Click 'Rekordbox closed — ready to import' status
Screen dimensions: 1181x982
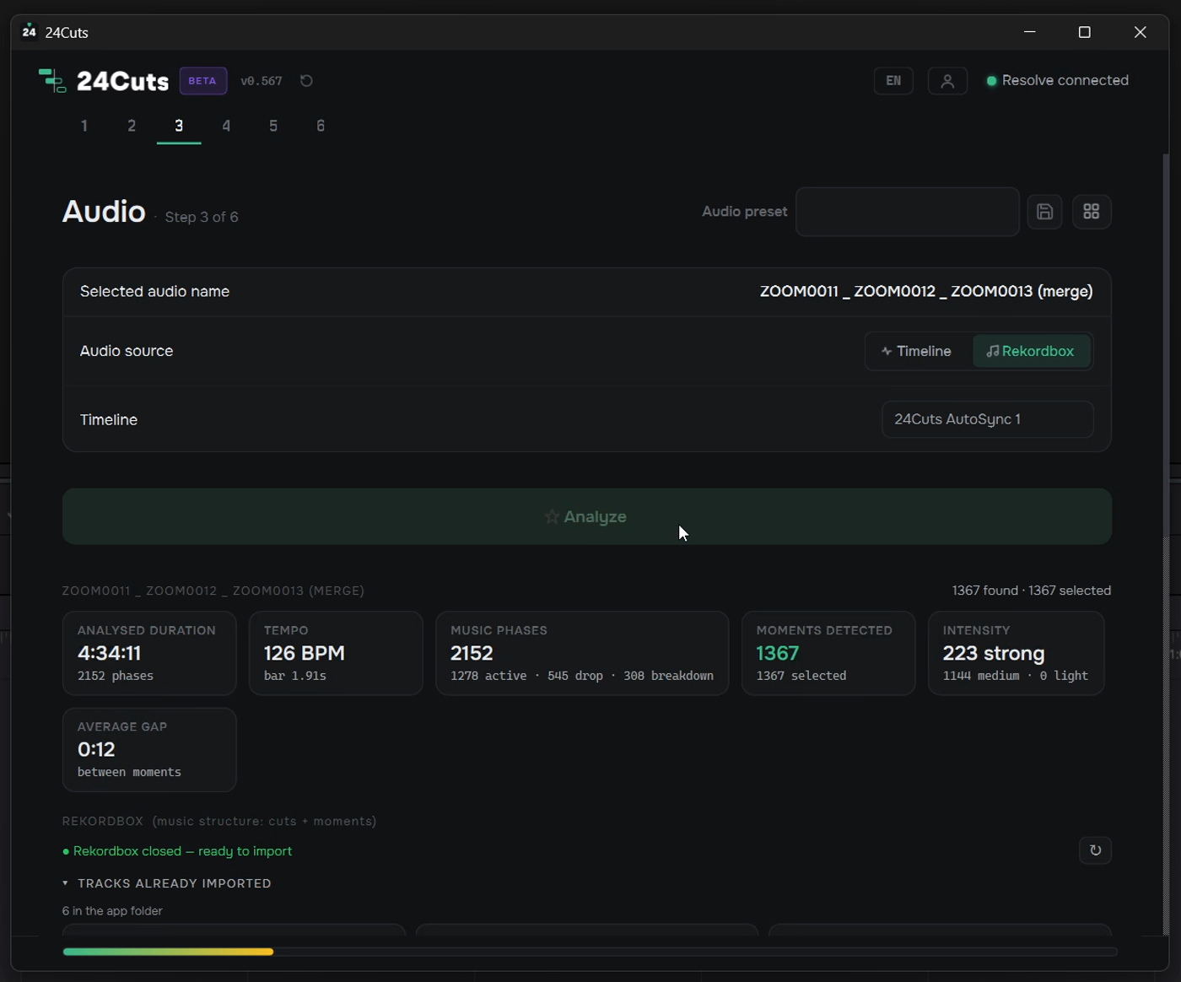pyautogui.click(x=177, y=851)
